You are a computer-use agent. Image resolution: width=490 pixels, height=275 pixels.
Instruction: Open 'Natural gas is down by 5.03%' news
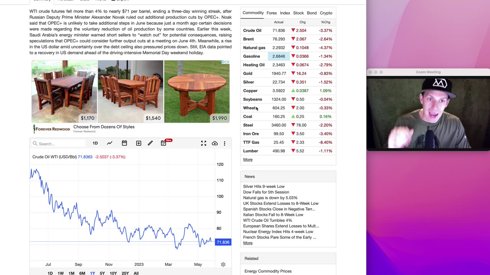270,198
